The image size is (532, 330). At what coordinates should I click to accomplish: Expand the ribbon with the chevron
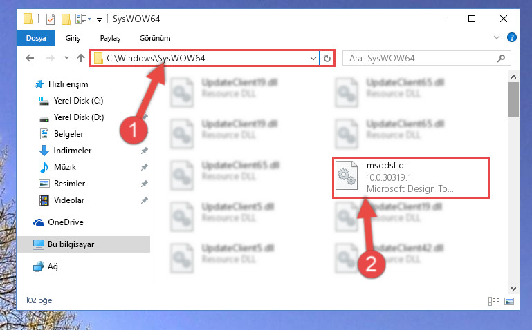[x=497, y=37]
